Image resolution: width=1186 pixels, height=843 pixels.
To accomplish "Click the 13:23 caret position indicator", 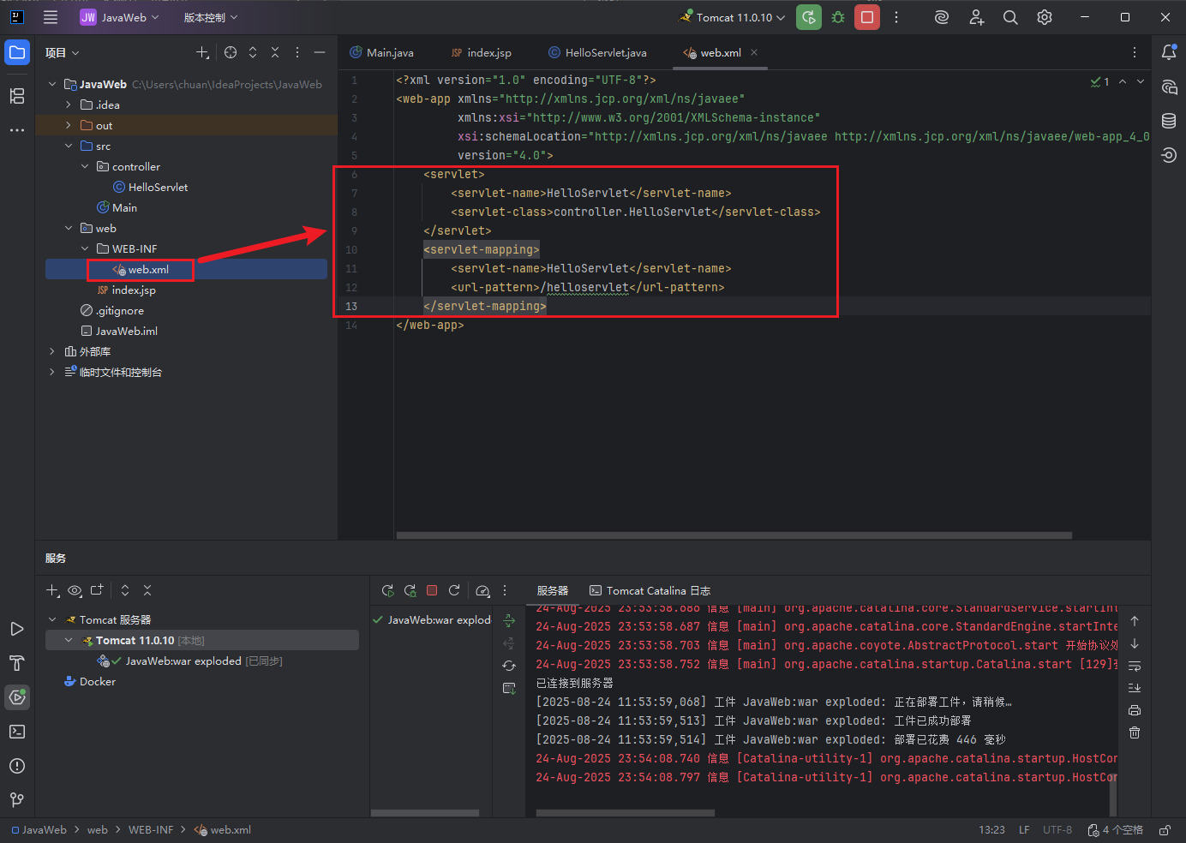I will click(991, 830).
